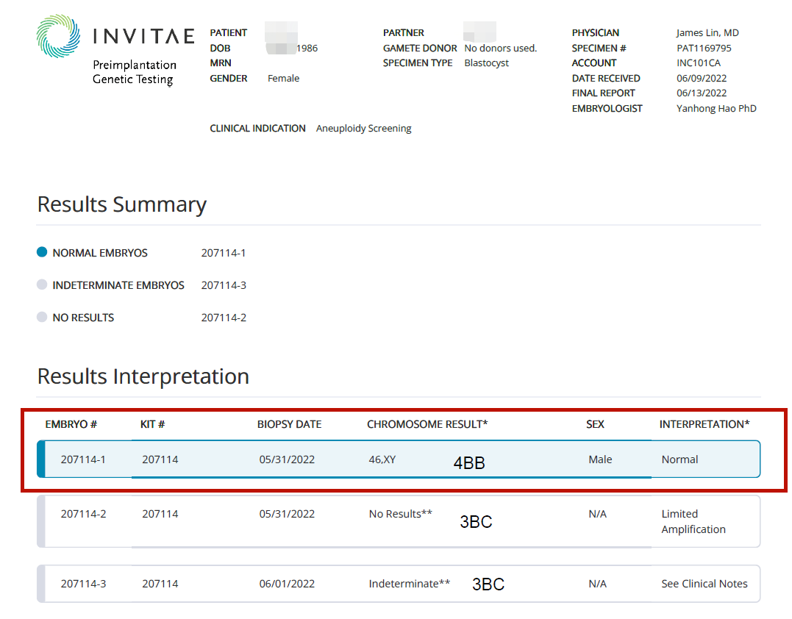
Task: Click the Results Summary heading
Action: coord(121,204)
